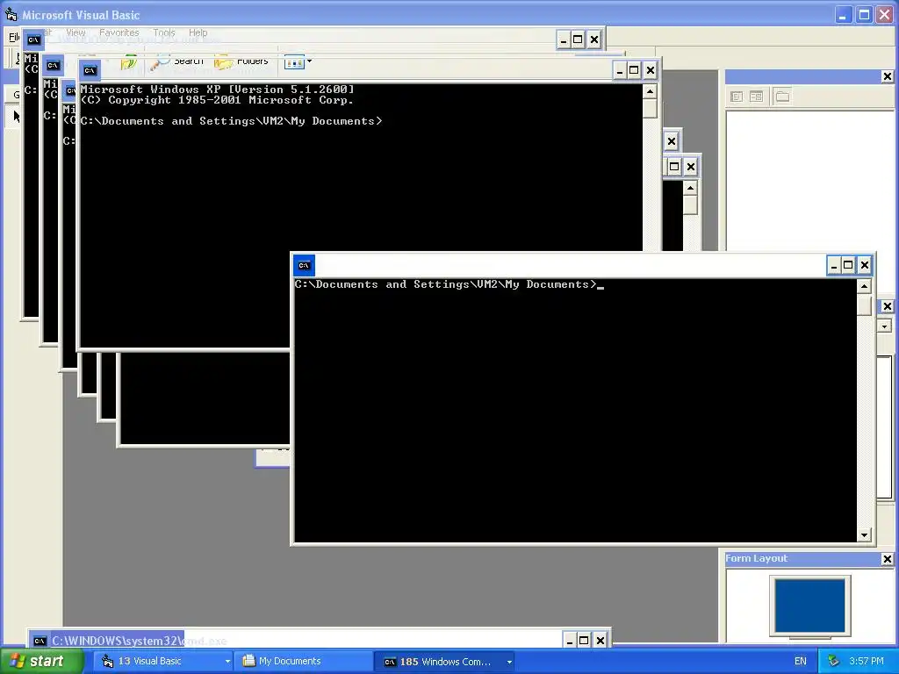Close the Version 5.1.2600 Command Prompt window
The height and width of the screenshot is (674, 899).
(x=650, y=70)
